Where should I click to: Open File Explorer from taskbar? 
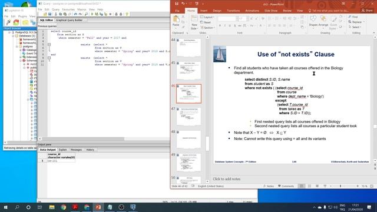click(52, 207)
